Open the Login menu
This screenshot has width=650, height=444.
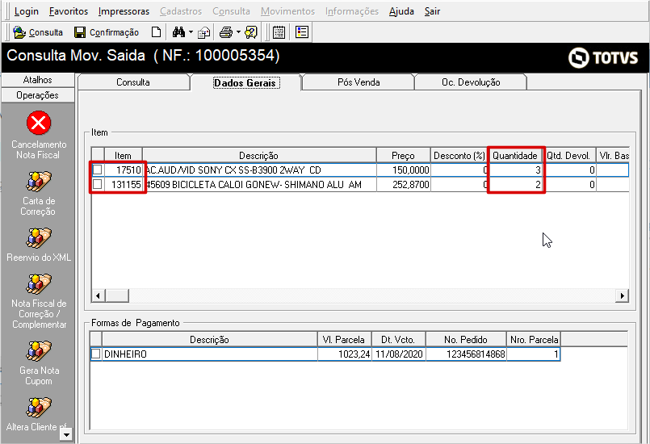coord(26,11)
